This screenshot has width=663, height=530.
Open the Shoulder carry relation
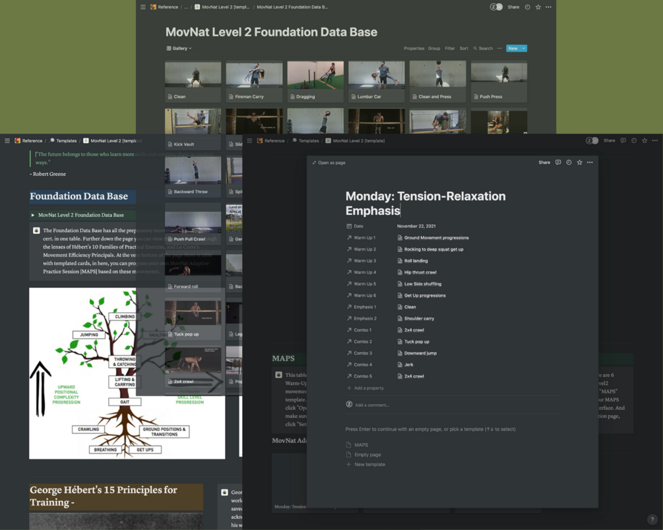click(416, 318)
